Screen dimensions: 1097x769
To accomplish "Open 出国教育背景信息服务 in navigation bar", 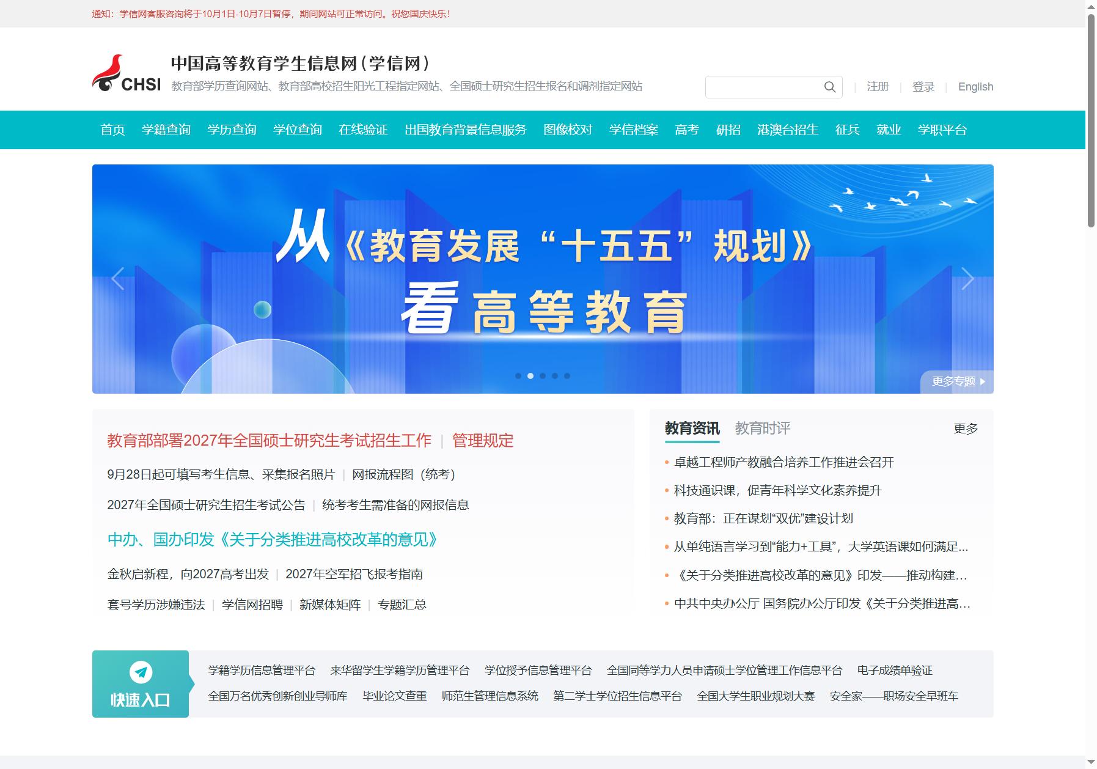I will click(466, 130).
